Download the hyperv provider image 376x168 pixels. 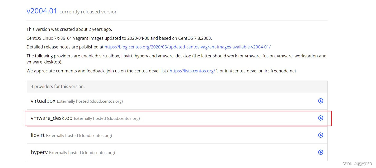321,152
